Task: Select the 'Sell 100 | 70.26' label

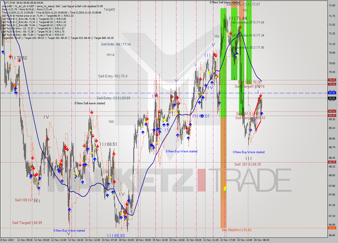Action: [x=250, y=82]
